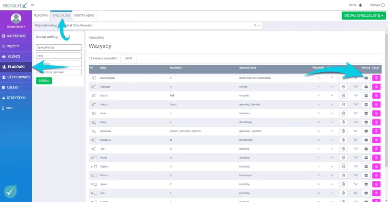Check the Zaznacz wszystkich checkbox
The image size is (388, 202).
[x=90, y=59]
